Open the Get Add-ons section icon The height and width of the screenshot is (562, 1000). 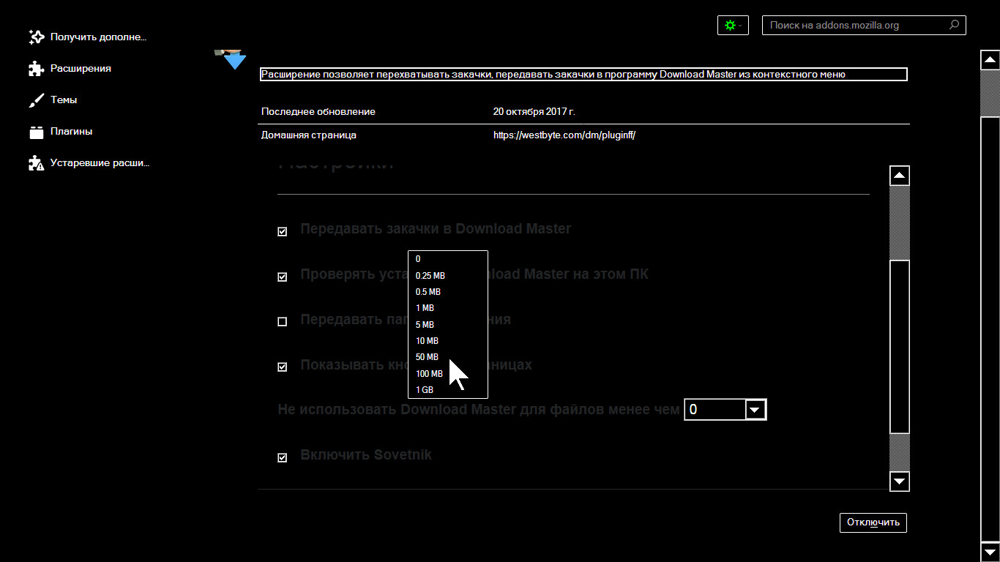click(37, 37)
